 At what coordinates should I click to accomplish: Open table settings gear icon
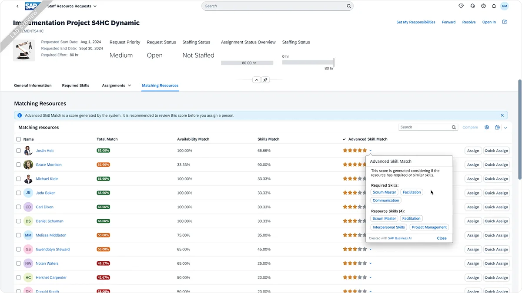(x=487, y=127)
